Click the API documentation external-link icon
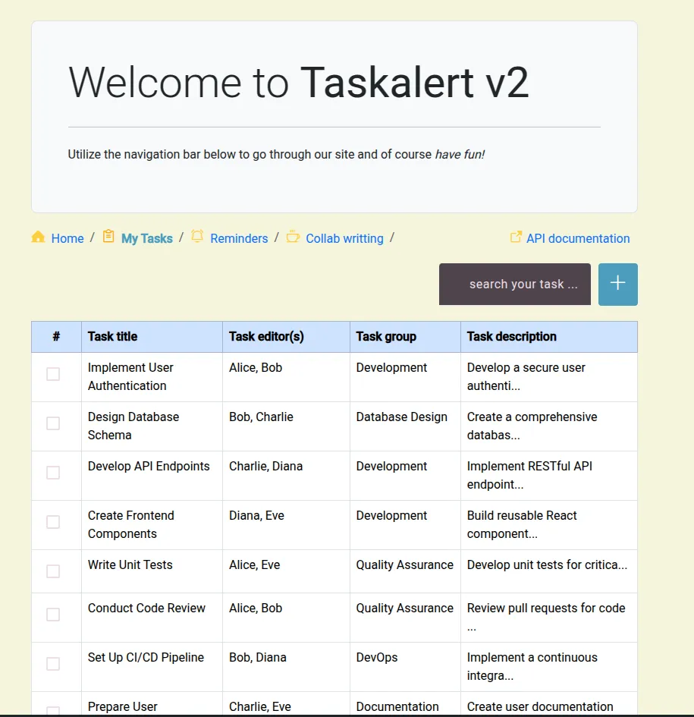 [516, 237]
